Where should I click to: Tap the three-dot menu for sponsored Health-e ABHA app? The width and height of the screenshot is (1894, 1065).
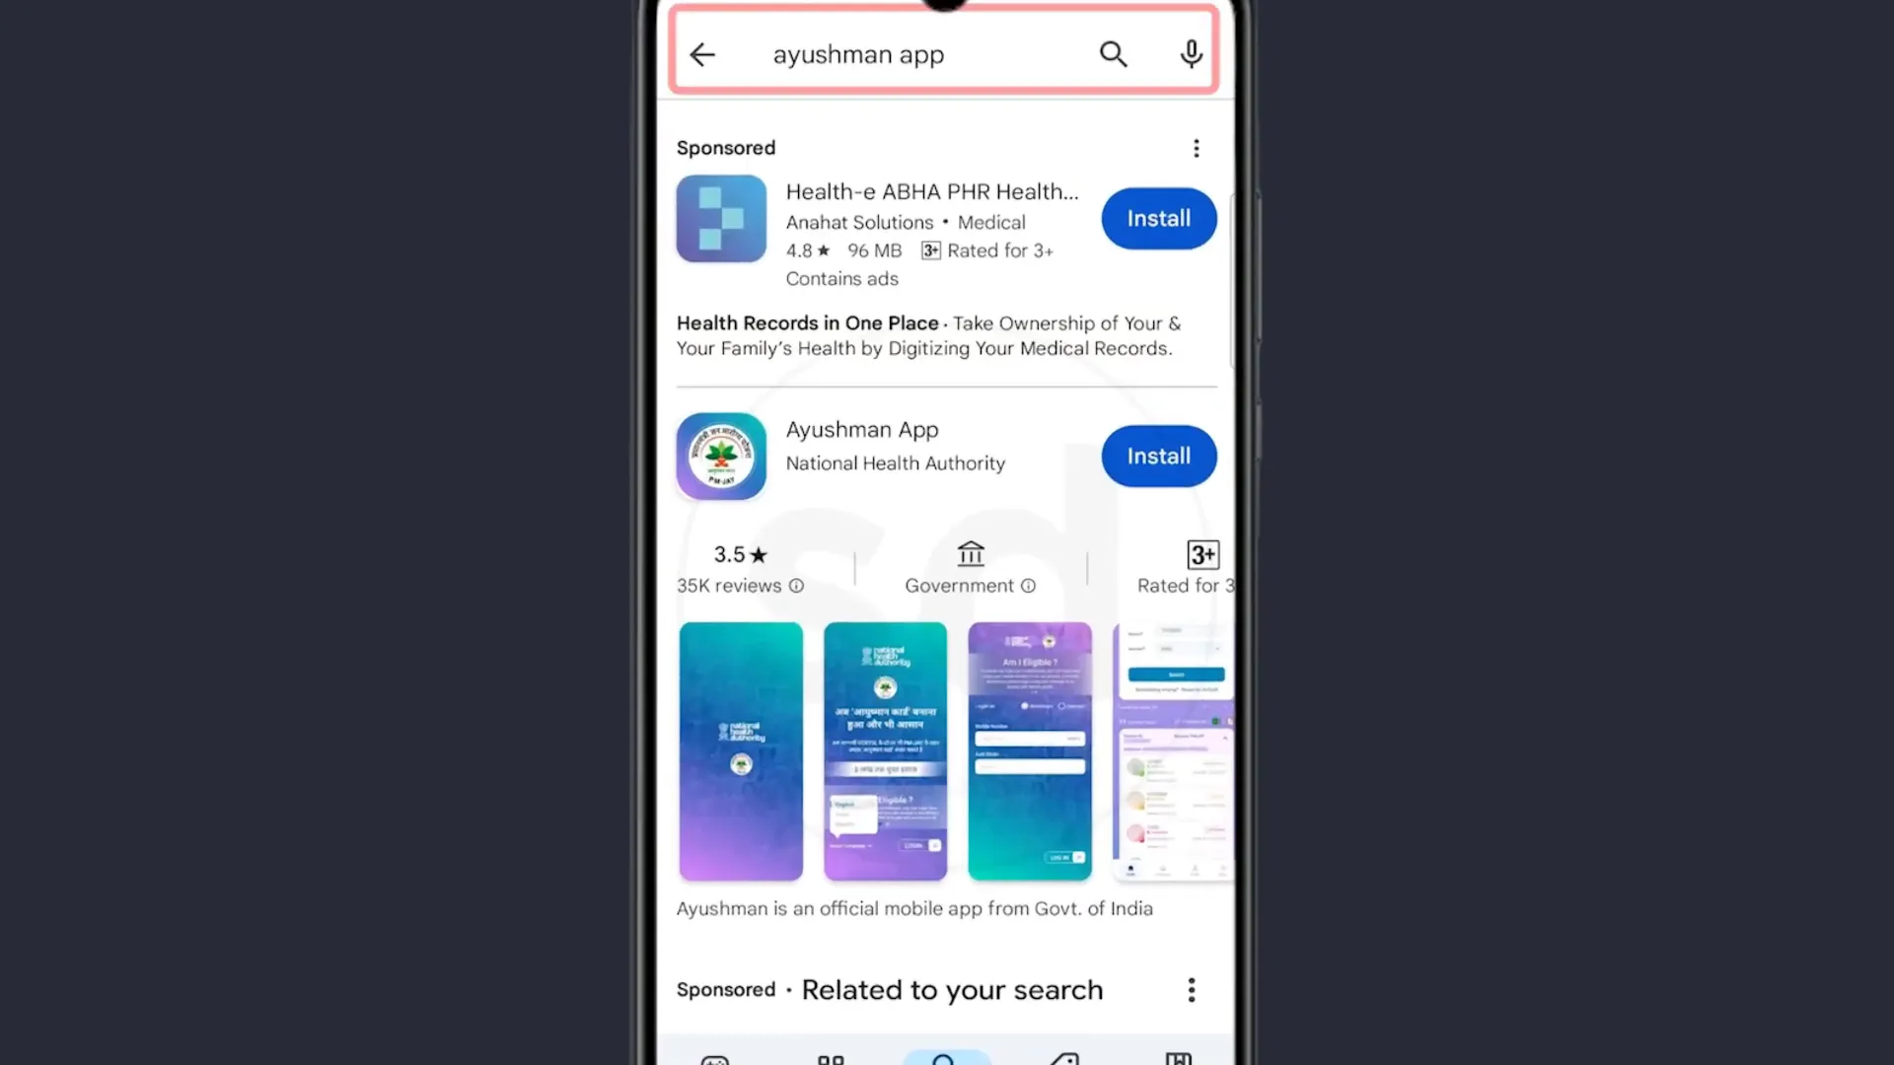click(1196, 147)
